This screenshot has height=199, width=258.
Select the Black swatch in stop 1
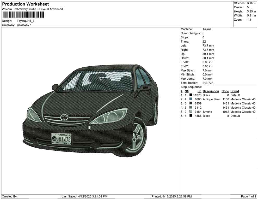tap(191, 95)
